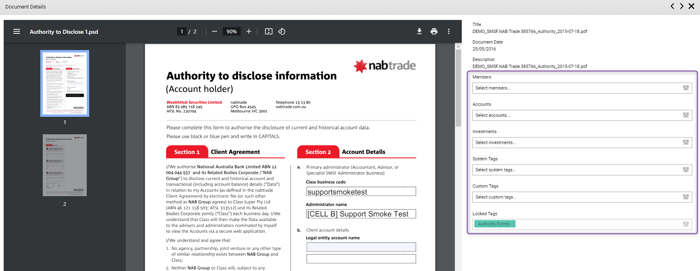Viewport: 700px width, 271px height.
Task: Zoom in with the plus icon
Action: coord(249,31)
